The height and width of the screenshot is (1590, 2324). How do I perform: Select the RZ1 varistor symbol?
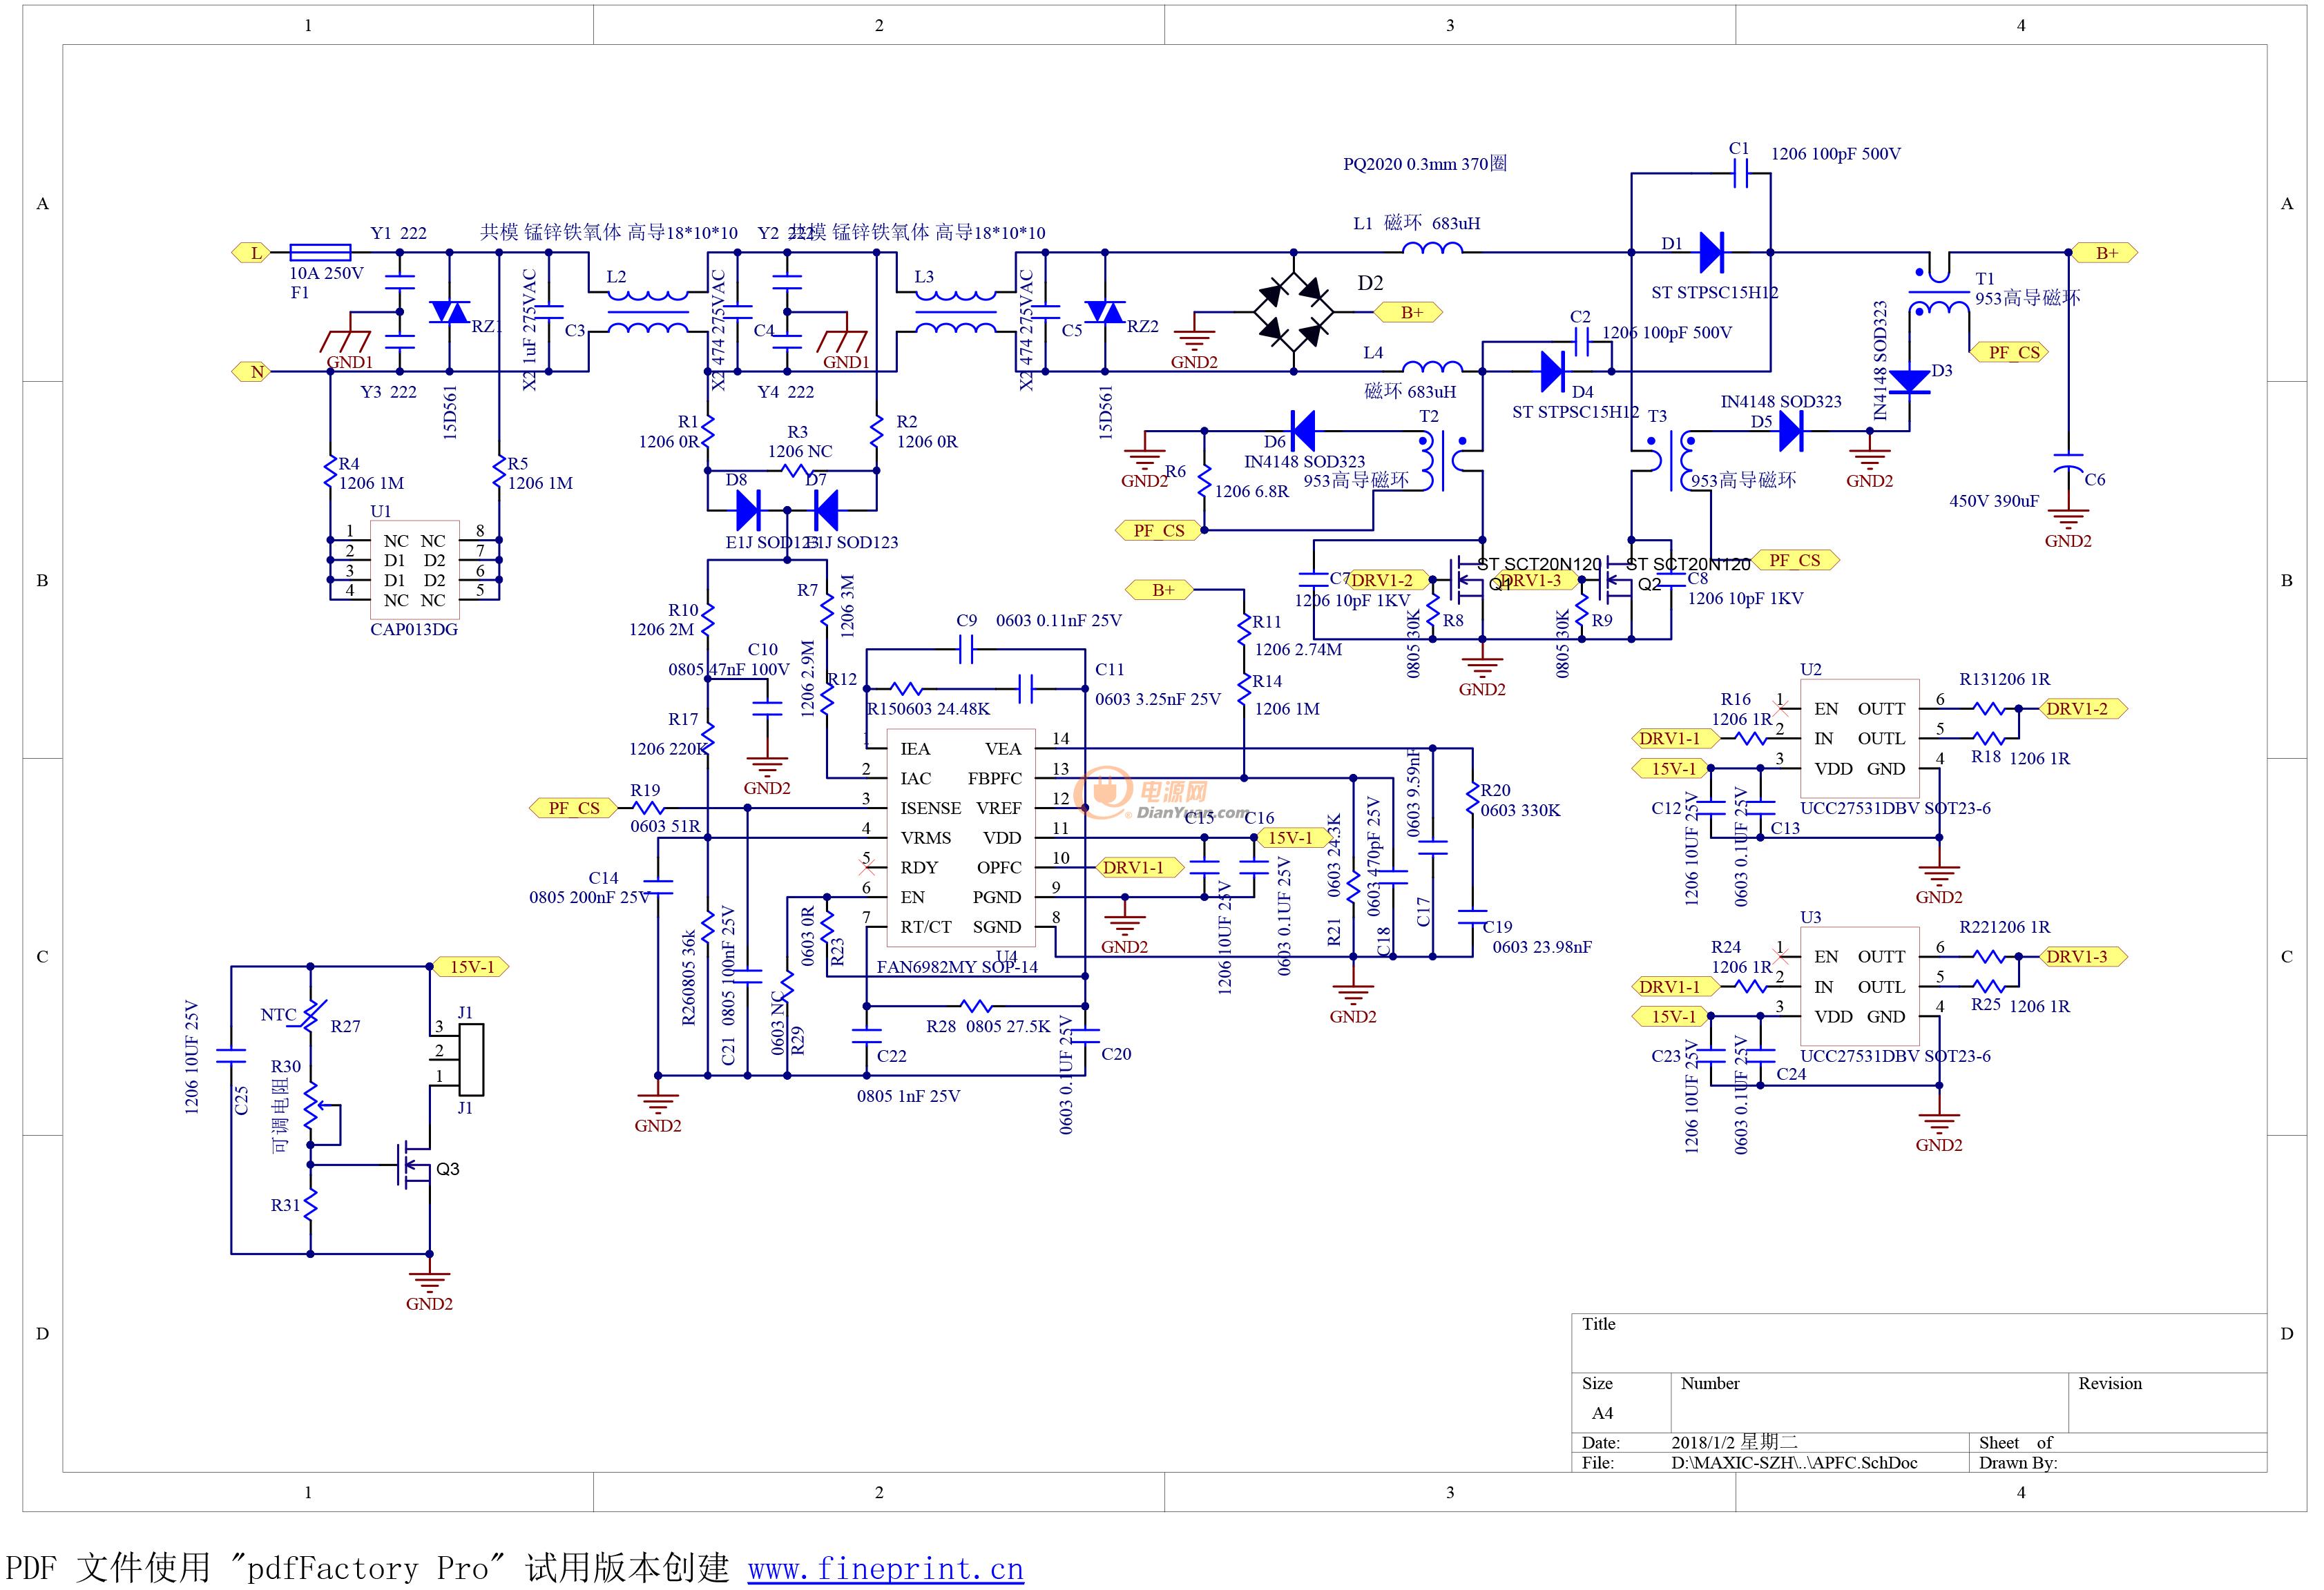449,312
